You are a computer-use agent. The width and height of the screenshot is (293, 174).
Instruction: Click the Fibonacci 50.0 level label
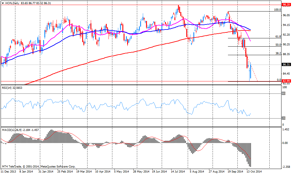coord(278,45)
